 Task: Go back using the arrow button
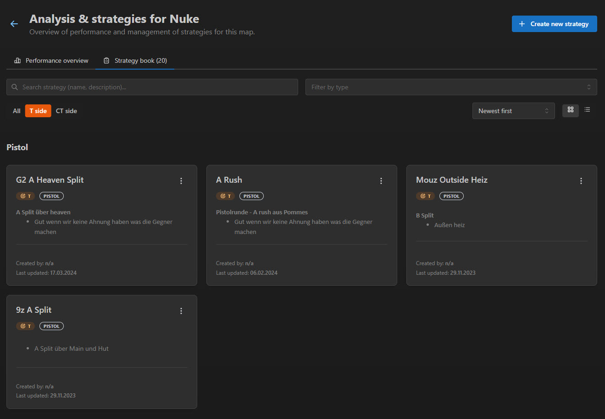(x=14, y=23)
